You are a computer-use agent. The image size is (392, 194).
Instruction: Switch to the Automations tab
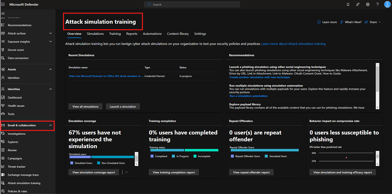(152, 34)
